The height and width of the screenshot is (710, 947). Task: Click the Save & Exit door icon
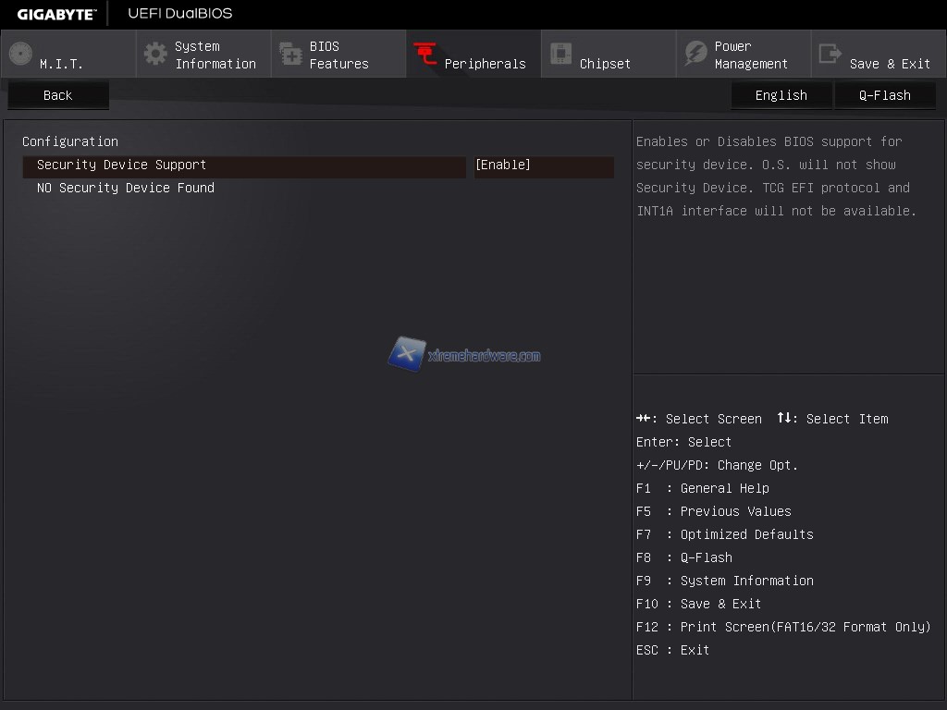[830, 54]
